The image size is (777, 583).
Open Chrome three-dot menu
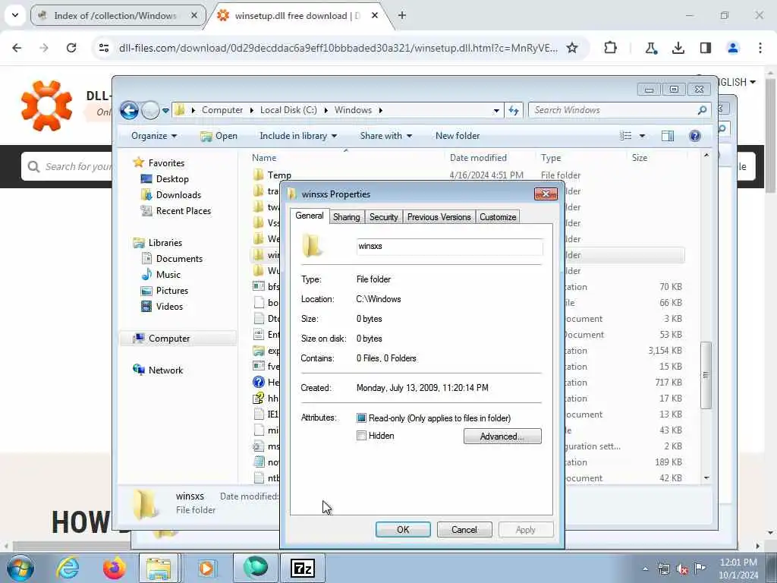point(760,48)
